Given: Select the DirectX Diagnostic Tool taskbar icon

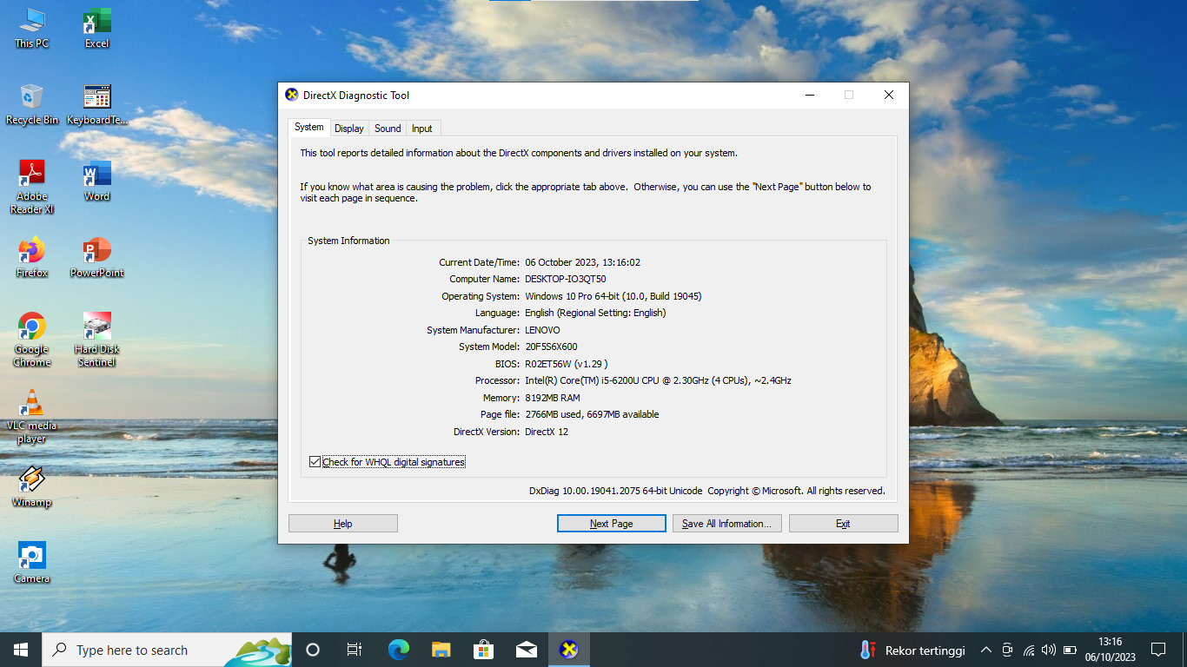Looking at the screenshot, I should click(569, 650).
